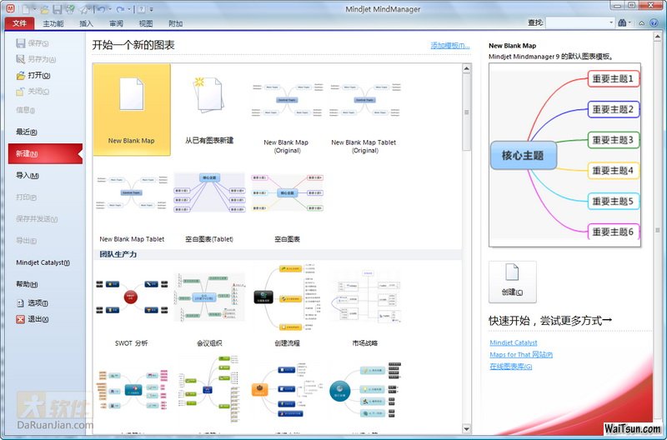Click the MindManager logo icon in title bar
This screenshot has width=667, height=440.
(8, 8)
